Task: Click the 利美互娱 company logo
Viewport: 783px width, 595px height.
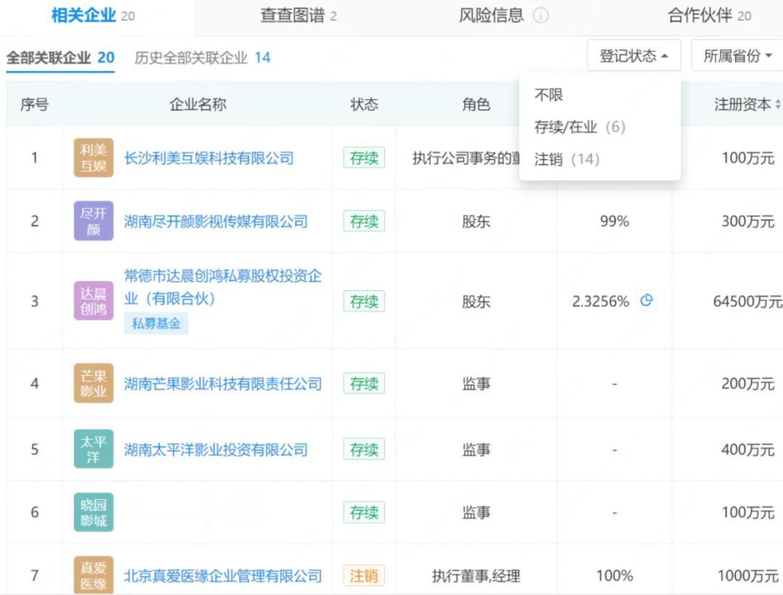Action: pyautogui.click(x=94, y=158)
